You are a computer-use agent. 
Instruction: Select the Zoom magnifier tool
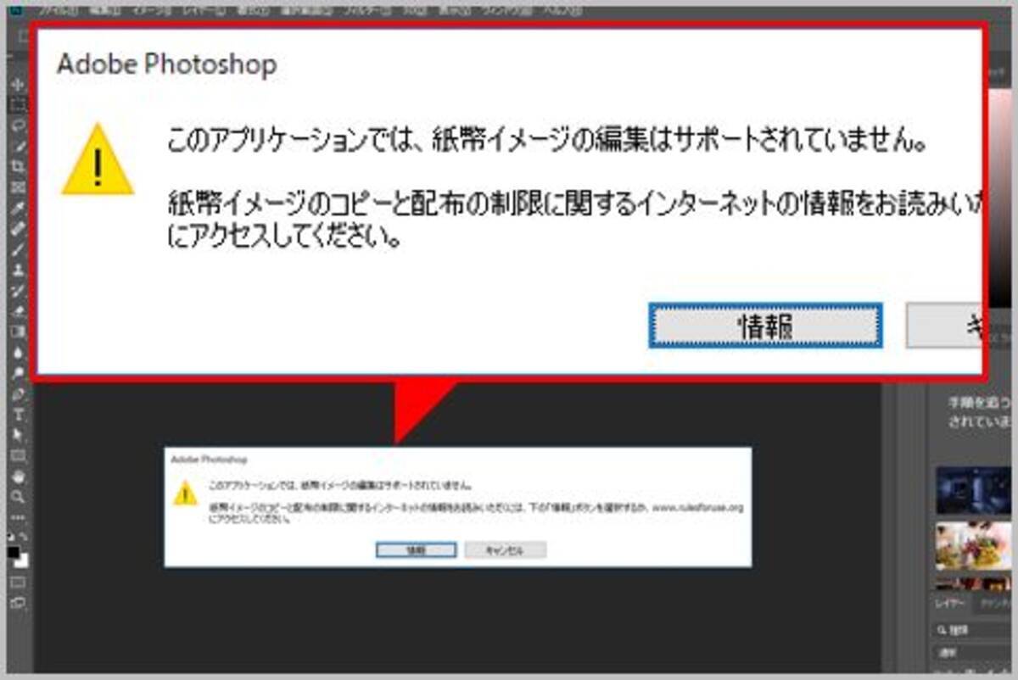[x=18, y=497]
